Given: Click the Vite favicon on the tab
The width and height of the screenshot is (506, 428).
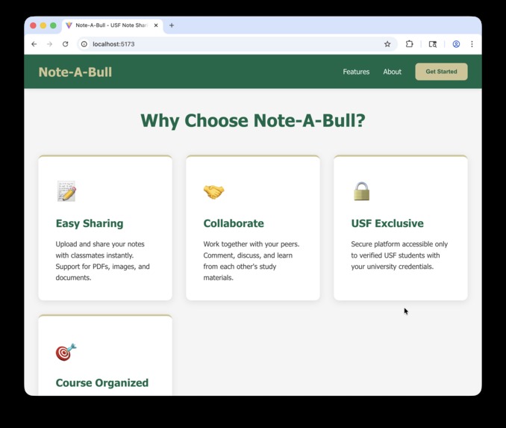Looking at the screenshot, I should click(69, 25).
